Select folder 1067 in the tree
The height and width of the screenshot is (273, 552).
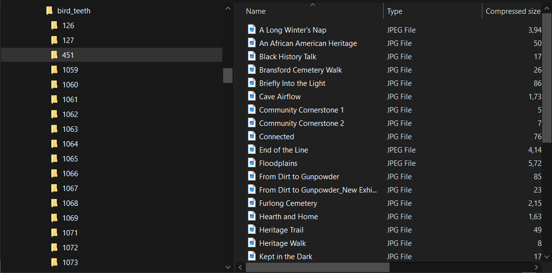click(x=70, y=188)
